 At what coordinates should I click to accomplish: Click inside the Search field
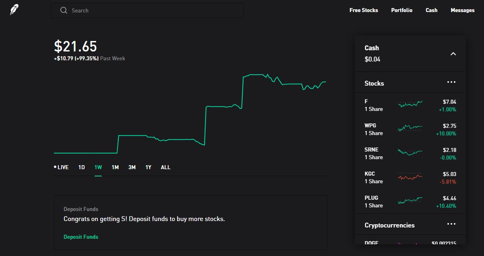(x=147, y=10)
